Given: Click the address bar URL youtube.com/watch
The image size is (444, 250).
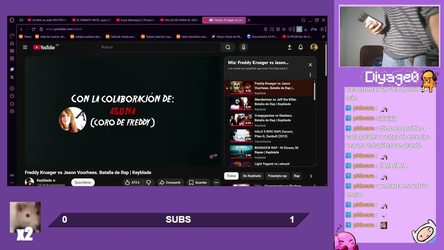Looking at the screenshot, I should pos(64,29).
